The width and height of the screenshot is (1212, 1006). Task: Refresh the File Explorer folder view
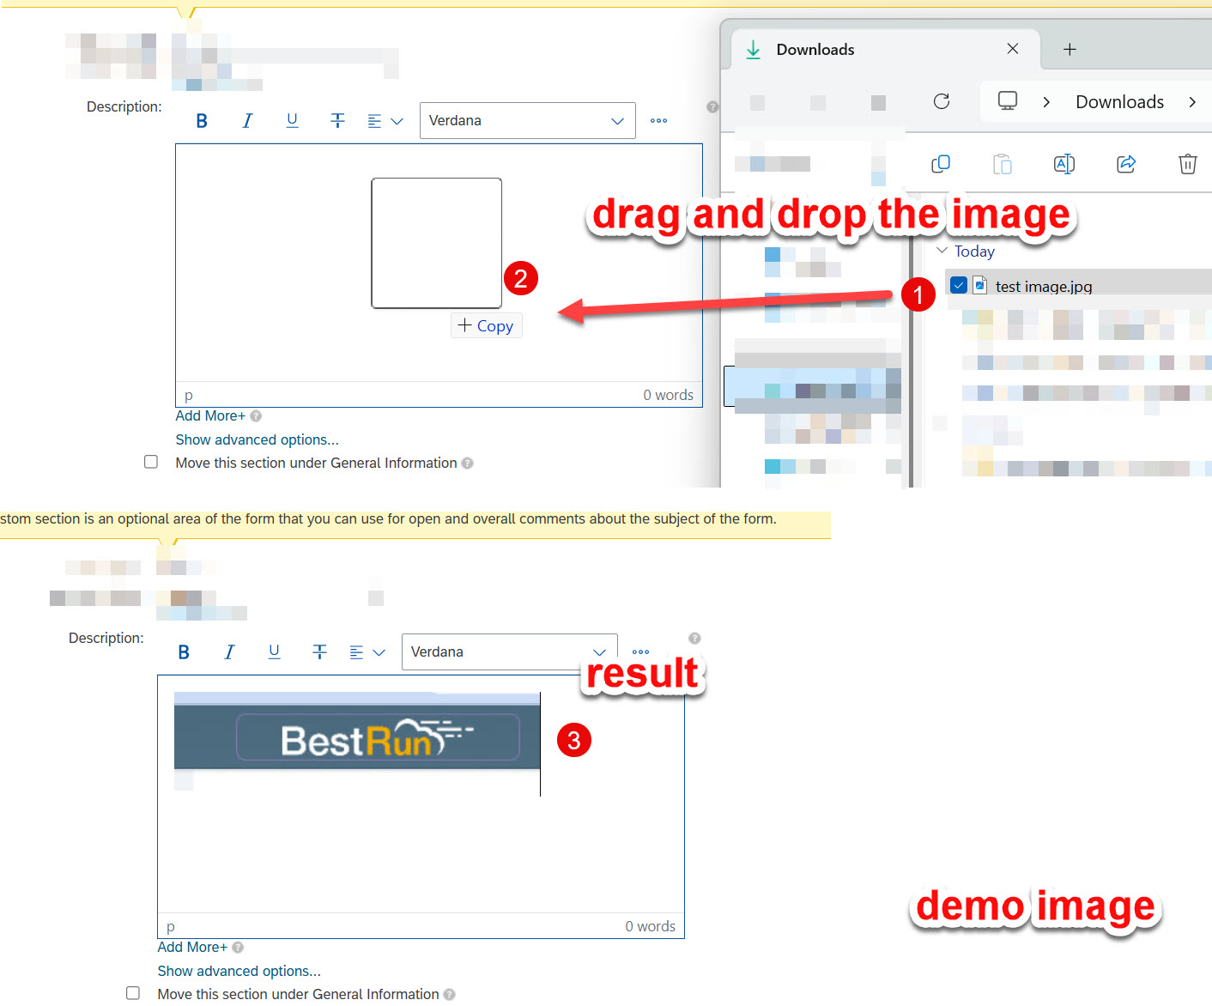942,101
